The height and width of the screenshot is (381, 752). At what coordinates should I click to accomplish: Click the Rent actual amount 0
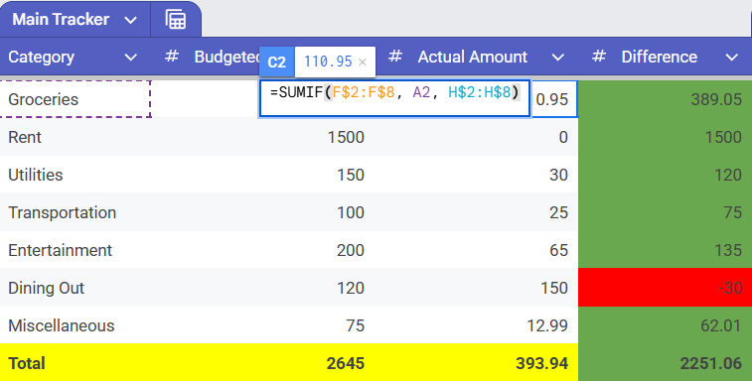click(x=563, y=138)
